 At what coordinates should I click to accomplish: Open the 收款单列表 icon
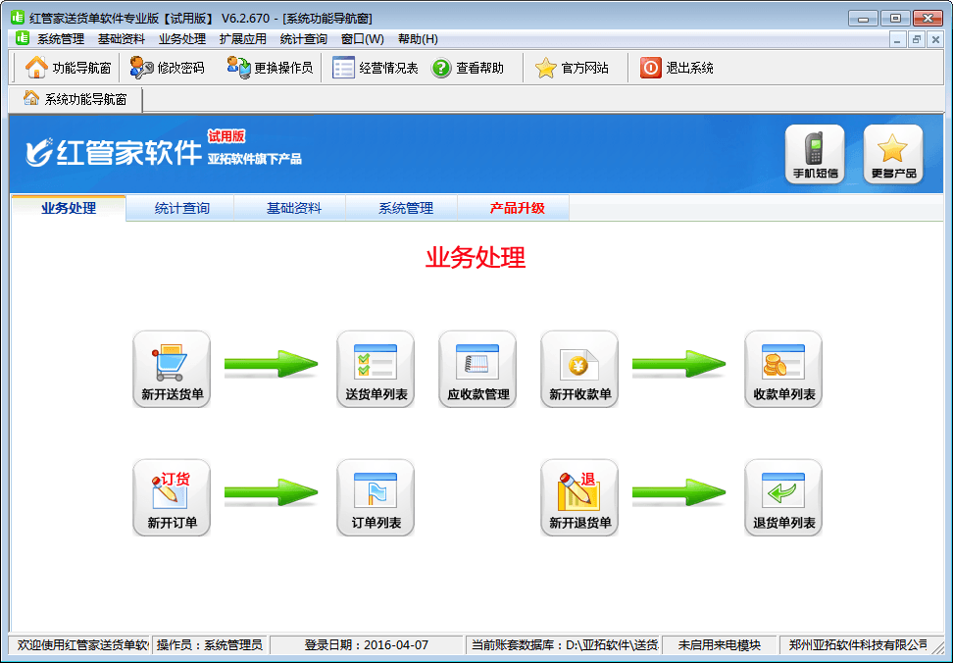click(783, 368)
